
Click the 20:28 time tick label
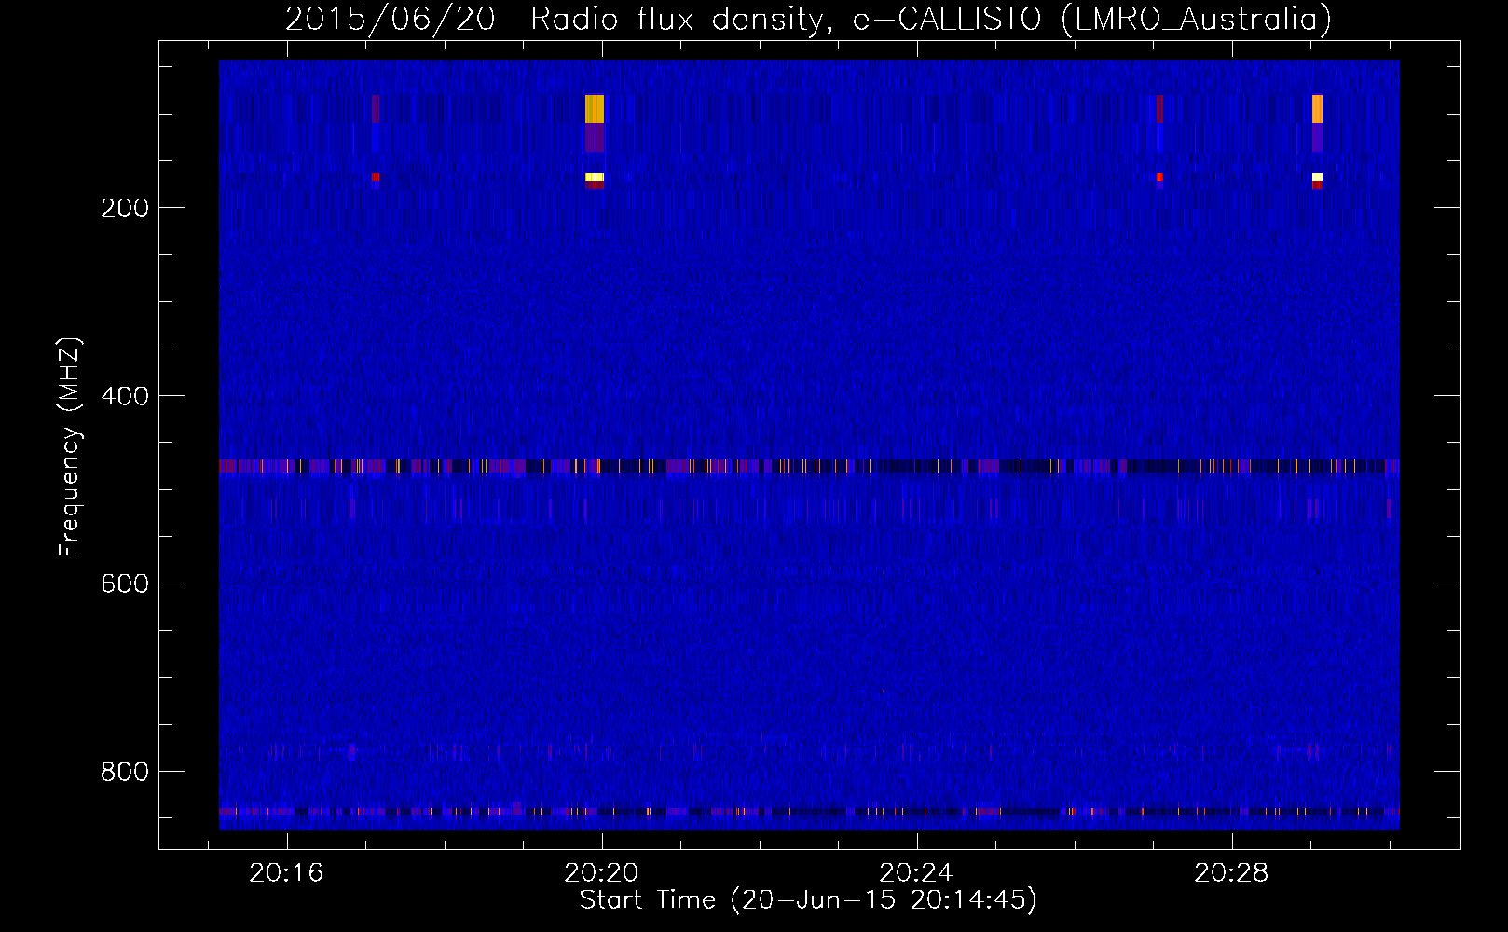pos(1231,873)
